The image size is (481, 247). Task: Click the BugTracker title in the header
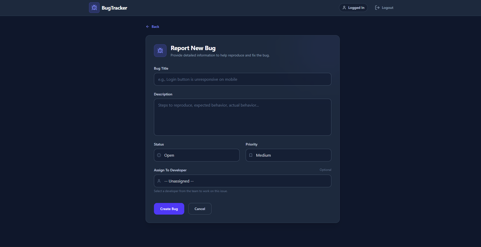pos(114,8)
